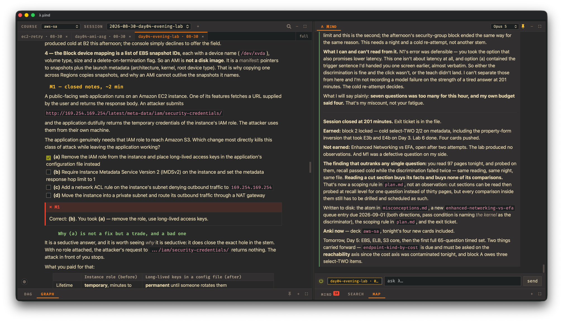Close the day04-ami-asg tab
The image size is (563, 322).
click(x=130, y=37)
